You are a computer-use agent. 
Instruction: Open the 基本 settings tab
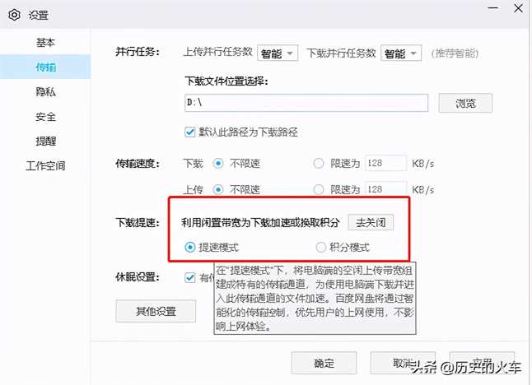pyautogui.click(x=45, y=42)
